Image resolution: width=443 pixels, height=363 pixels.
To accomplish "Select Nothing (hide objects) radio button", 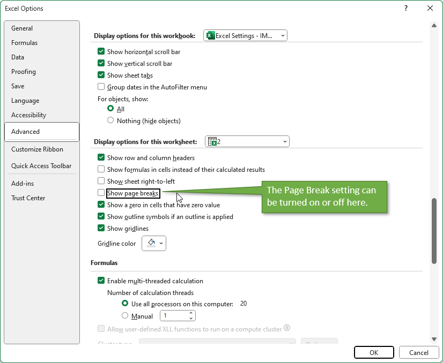I will pos(110,120).
